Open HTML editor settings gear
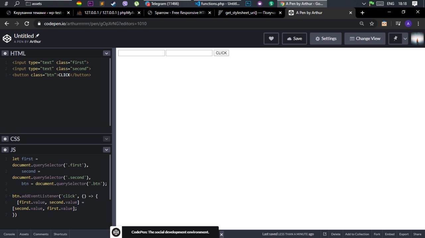 point(5,53)
